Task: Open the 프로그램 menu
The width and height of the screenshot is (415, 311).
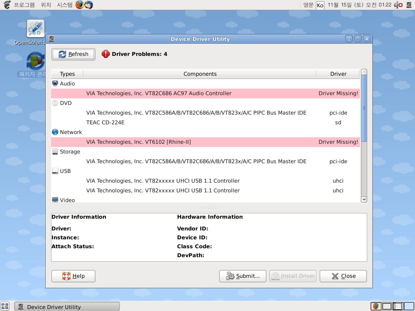Action: tap(24, 5)
